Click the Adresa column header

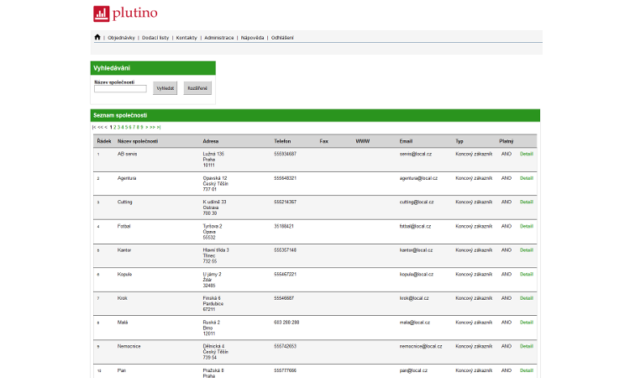(211, 141)
